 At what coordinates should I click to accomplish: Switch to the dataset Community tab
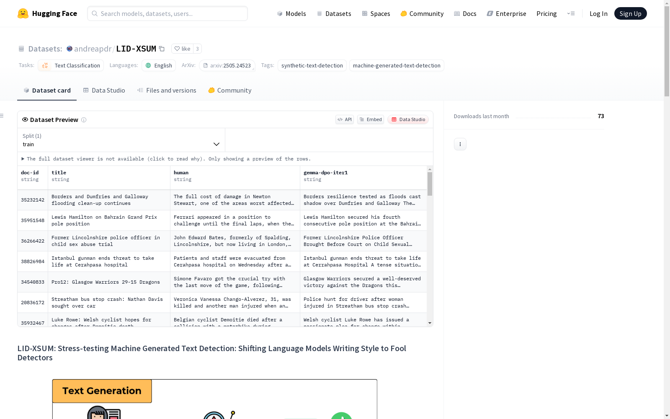(x=230, y=91)
